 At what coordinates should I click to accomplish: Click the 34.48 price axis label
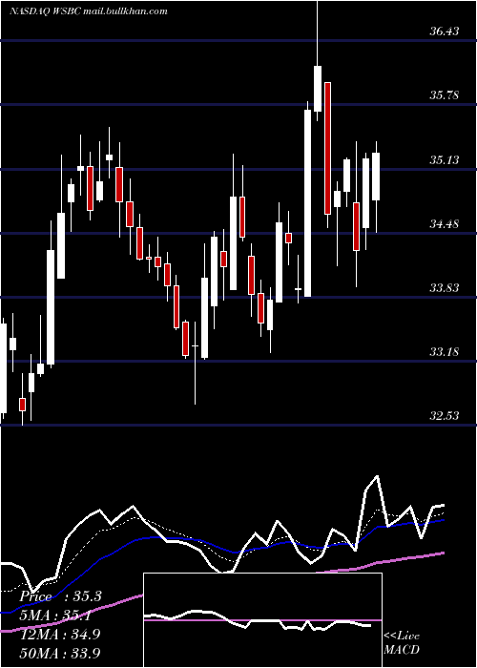click(444, 223)
